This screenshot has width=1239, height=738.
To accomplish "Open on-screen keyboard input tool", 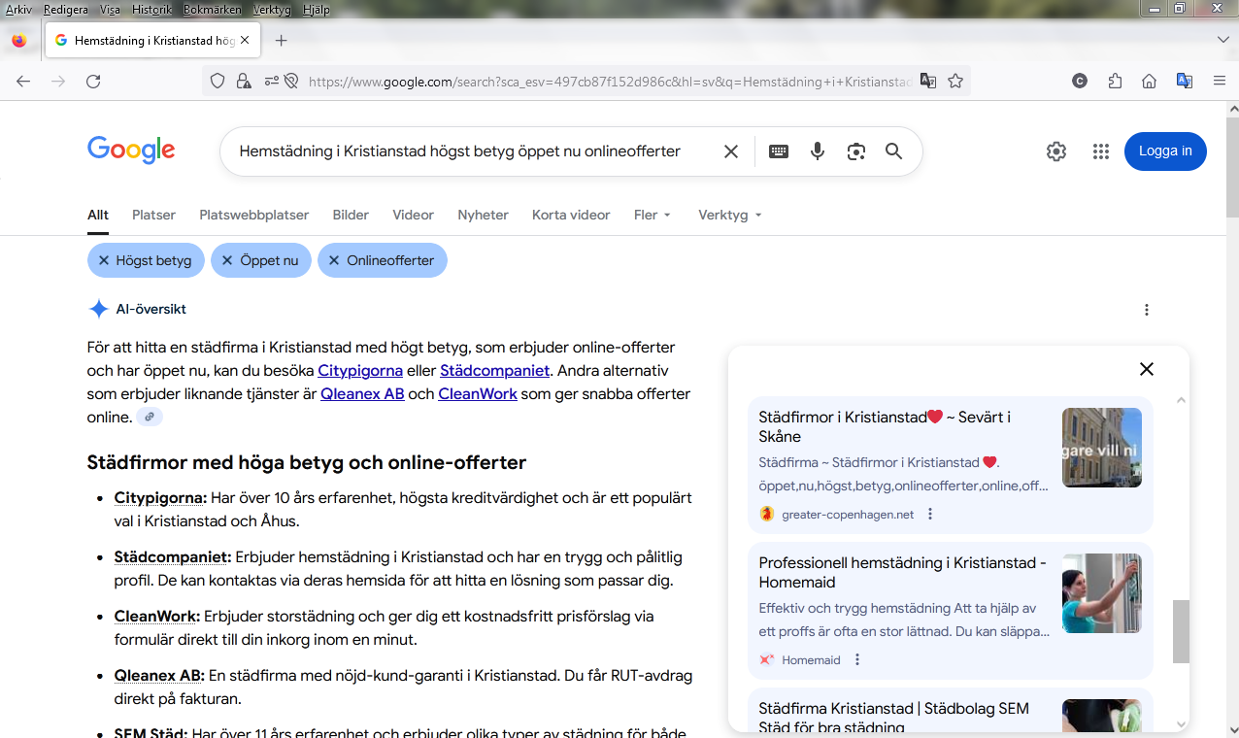I will [779, 151].
